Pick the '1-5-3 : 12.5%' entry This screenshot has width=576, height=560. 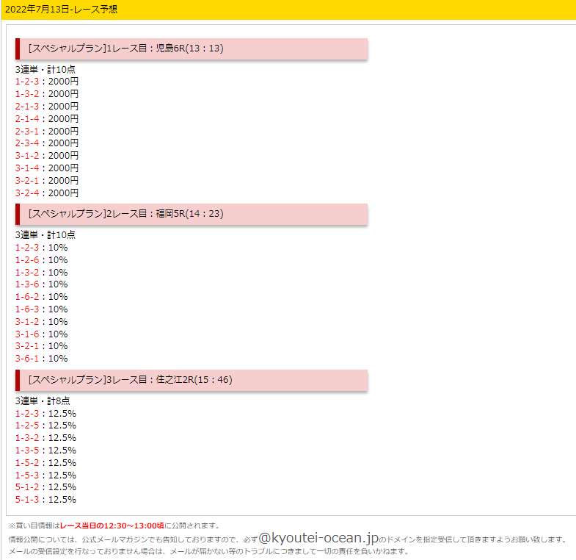(45, 475)
